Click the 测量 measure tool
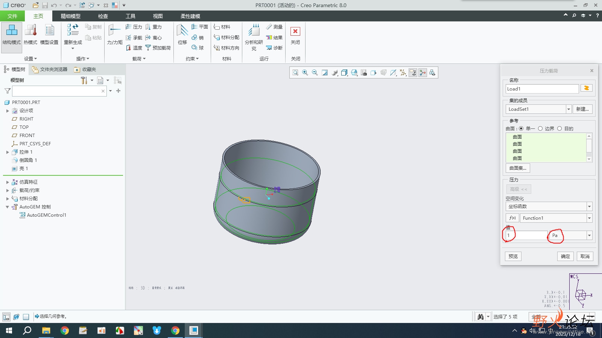The image size is (602, 338). pyautogui.click(x=274, y=27)
